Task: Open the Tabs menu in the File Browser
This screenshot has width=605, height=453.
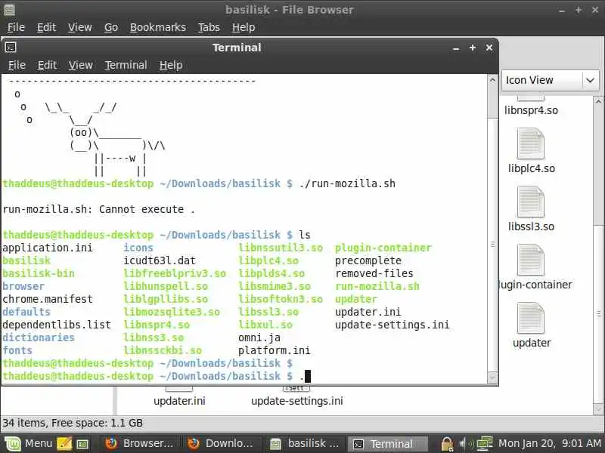Action: 209,27
